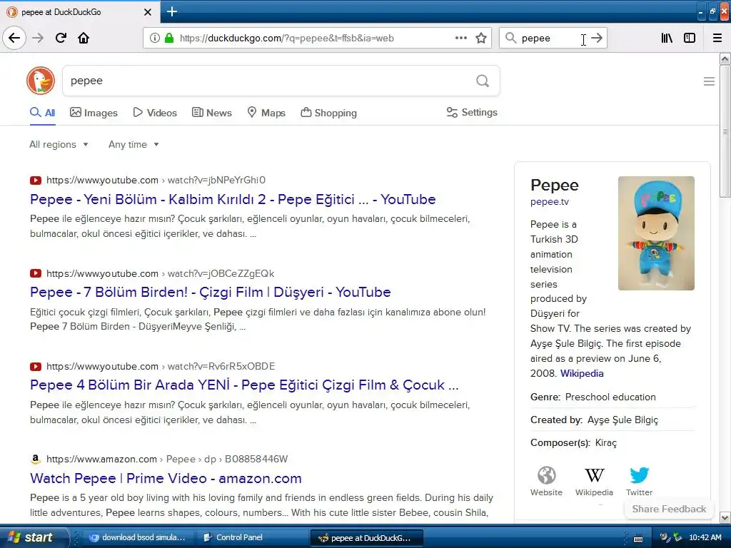The width and height of the screenshot is (731, 548).
Task: Switch to the Maps tab
Action: click(266, 113)
